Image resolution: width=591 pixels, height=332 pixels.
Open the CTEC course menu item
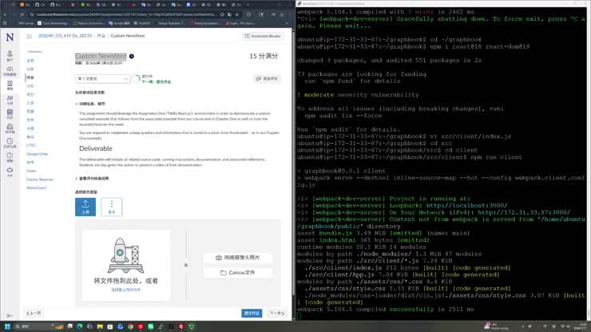31,145
